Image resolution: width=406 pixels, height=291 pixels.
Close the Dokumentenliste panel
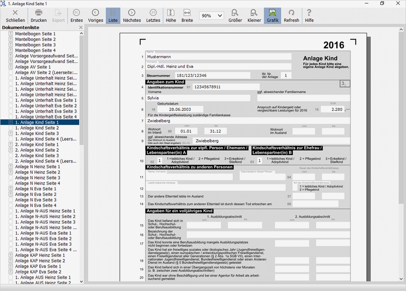click(81, 28)
